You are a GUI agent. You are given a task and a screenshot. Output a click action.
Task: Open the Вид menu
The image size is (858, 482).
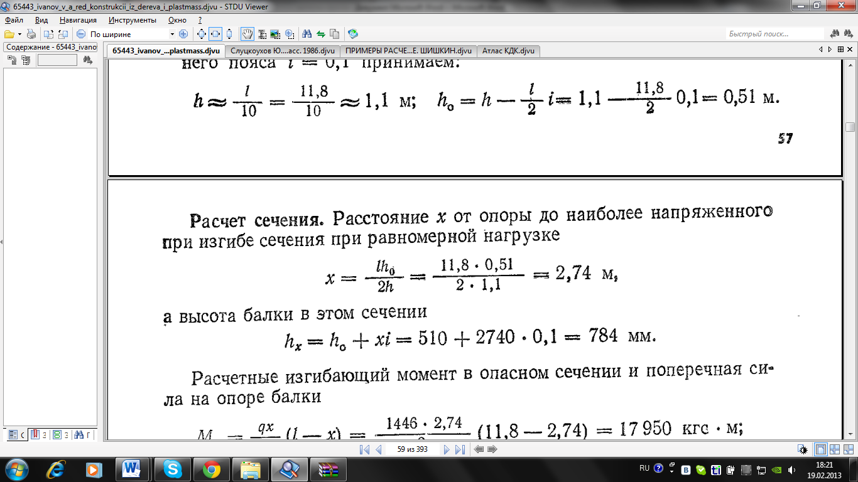pos(41,20)
